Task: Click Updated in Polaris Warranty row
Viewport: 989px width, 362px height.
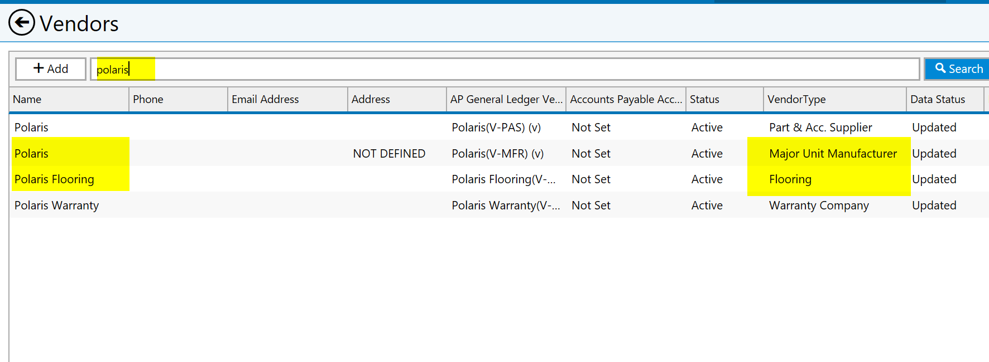Action: [x=934, y=206]
